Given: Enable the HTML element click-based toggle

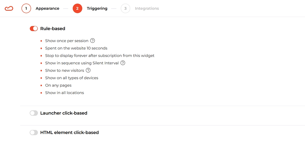Looking at the screenshot, I should [x=34, y=132].
